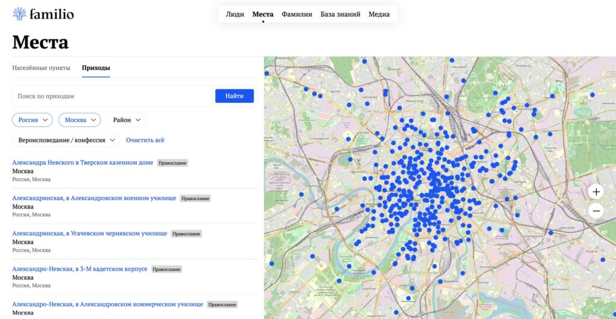Click Православие tag beside Александровском коммерческом училище

click(222, 305)
